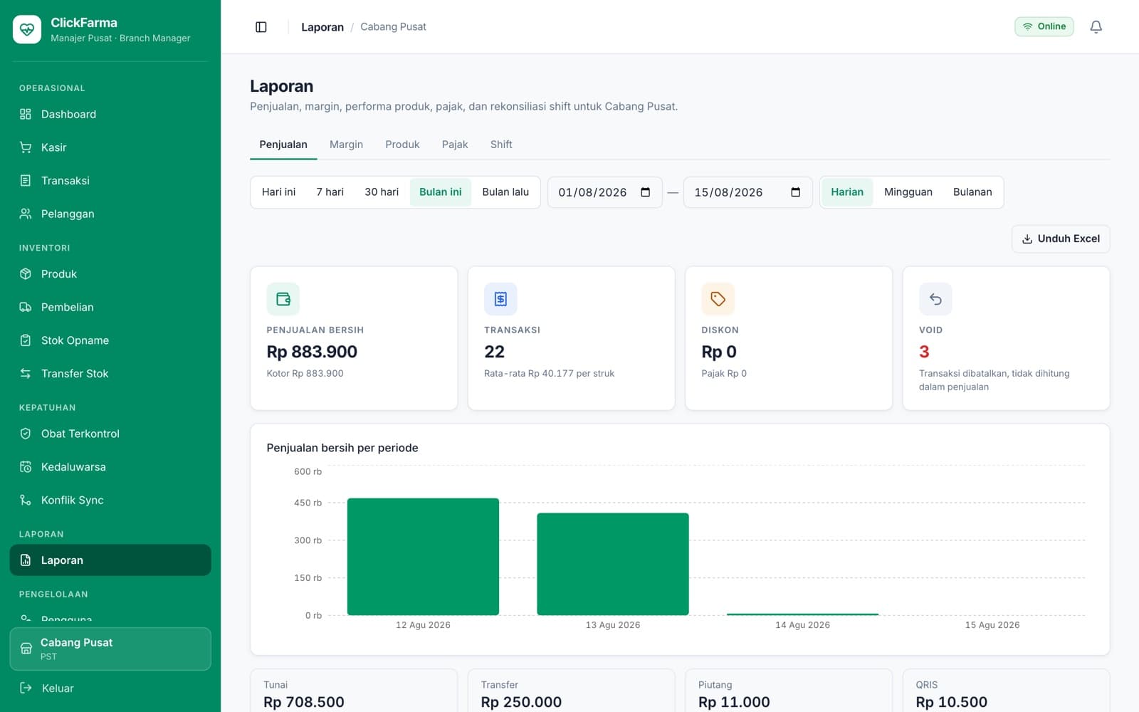Click the Kasir cart icon
1139x712 pixels.
click(x=26, y=147)
